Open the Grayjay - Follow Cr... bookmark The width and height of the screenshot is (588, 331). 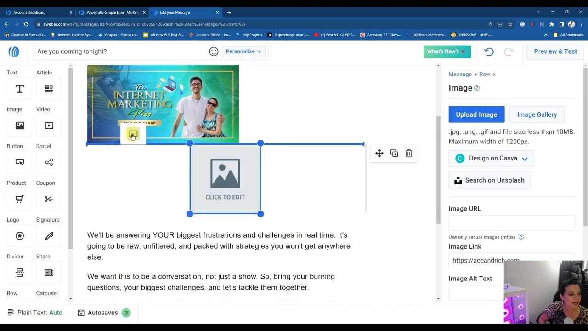point(118,35)
